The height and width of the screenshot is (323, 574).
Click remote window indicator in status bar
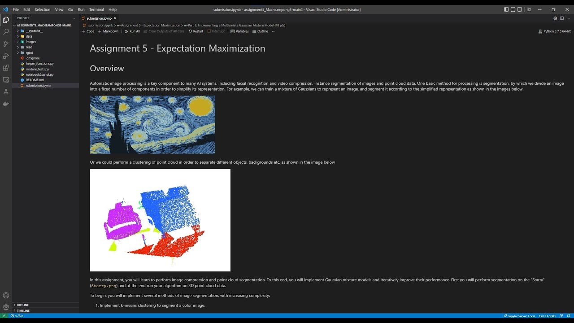click(4, 316)
